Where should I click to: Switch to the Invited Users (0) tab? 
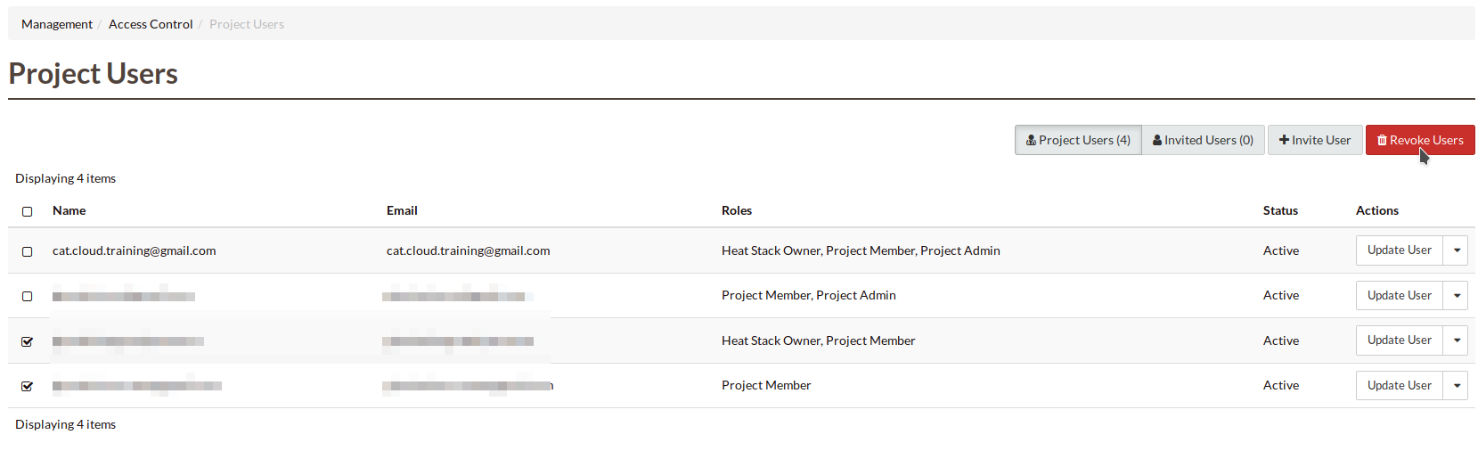pyautogui.click(x=1203, y=140)
